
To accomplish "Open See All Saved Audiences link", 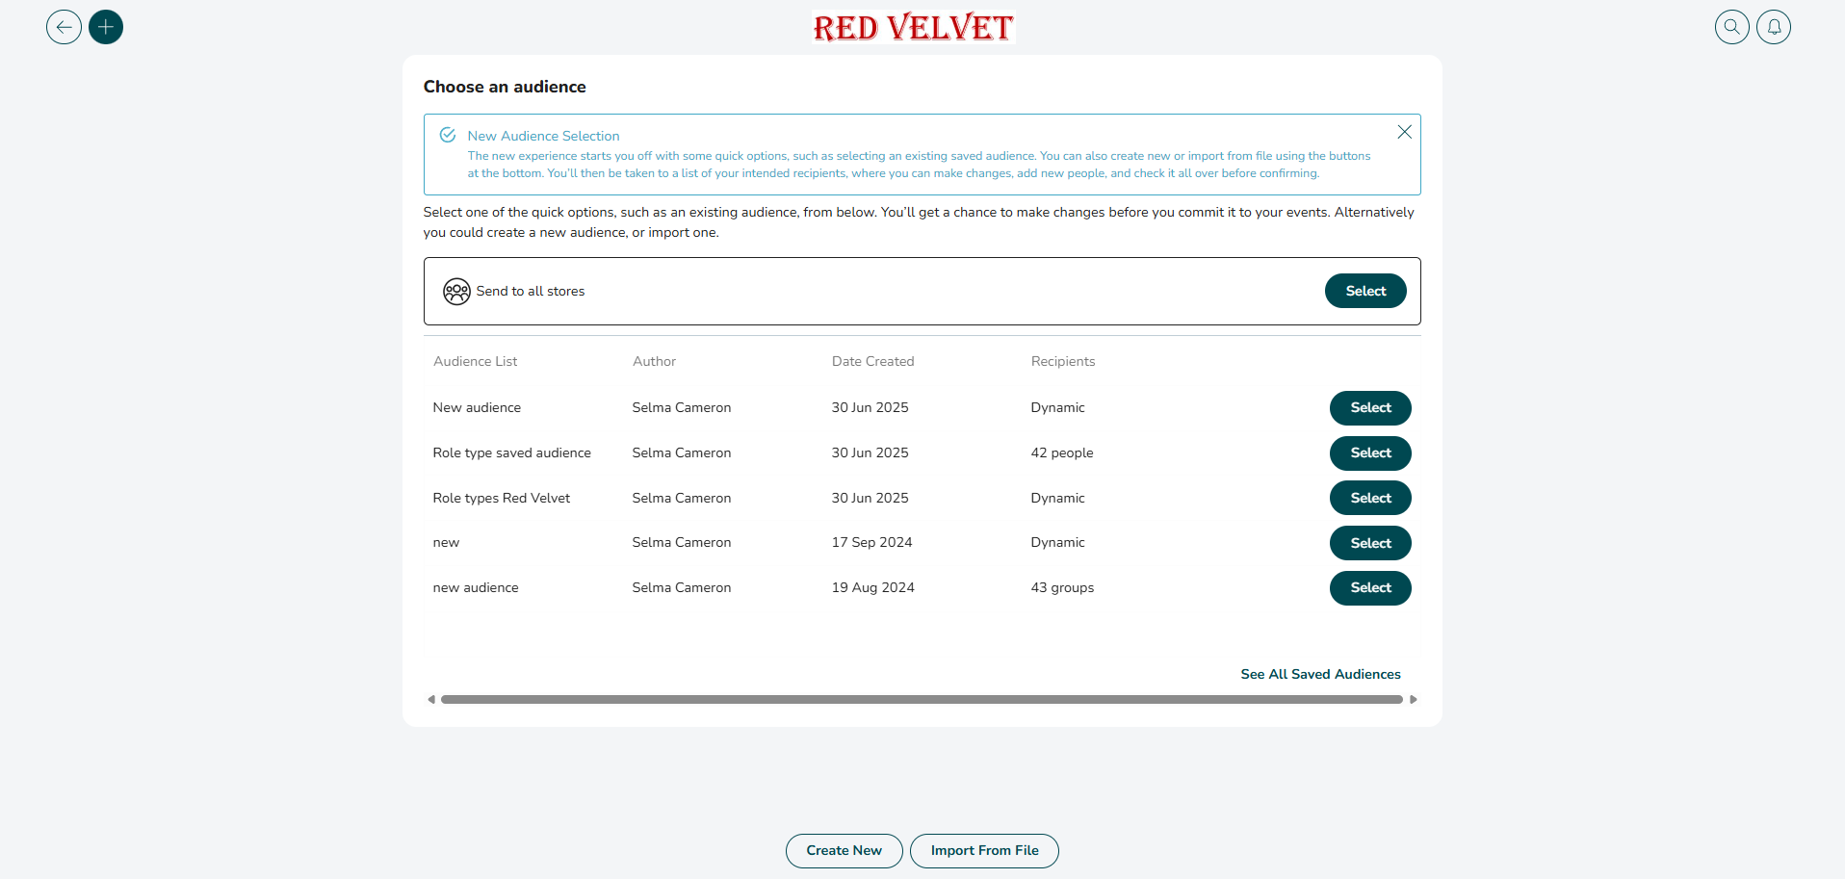I will pos(1320,674).
